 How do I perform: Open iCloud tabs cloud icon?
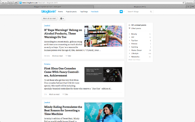tap(11, 3)
